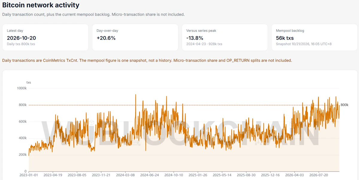Click the 2023-11-21 x-axis date
The width and height of the screenshot is (359, 180).
(101, 175)
